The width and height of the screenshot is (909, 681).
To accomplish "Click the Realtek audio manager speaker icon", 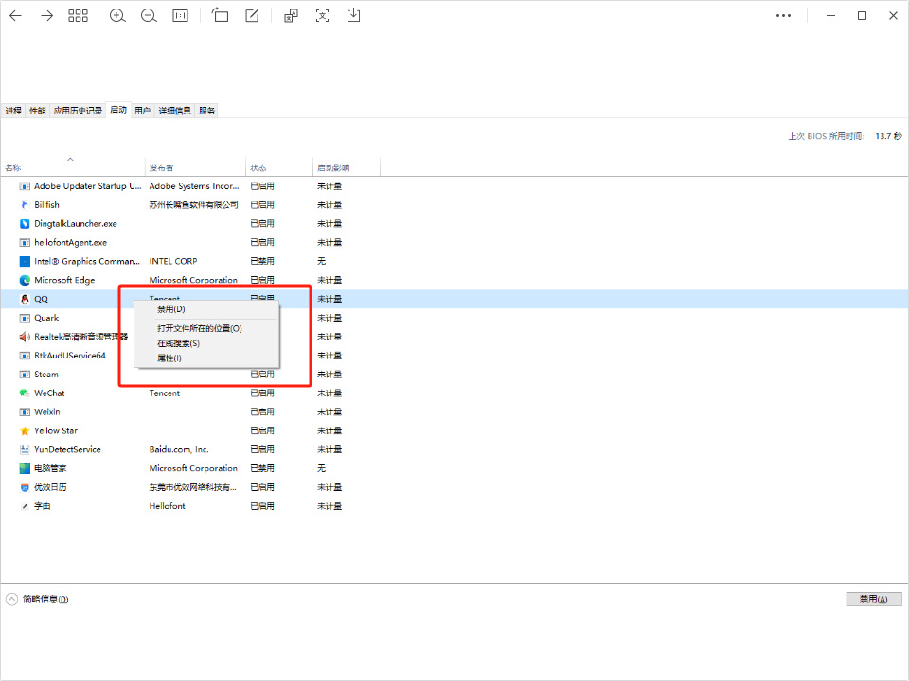I will [25, 337].
